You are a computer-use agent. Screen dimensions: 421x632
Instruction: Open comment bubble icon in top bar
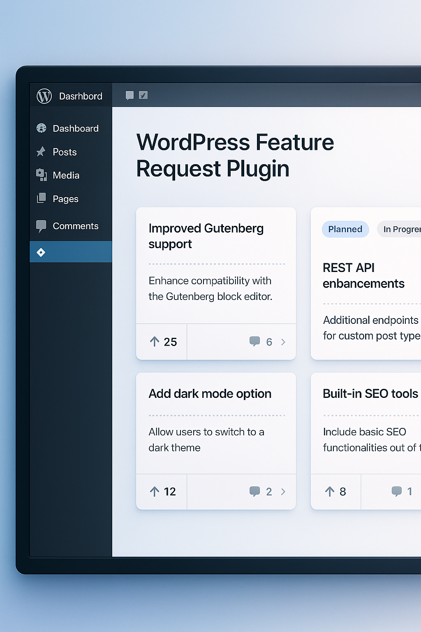[130, 95]
